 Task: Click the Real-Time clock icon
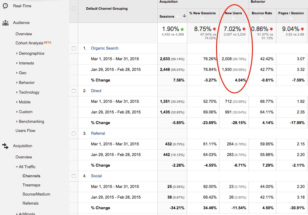coord(5,6)
